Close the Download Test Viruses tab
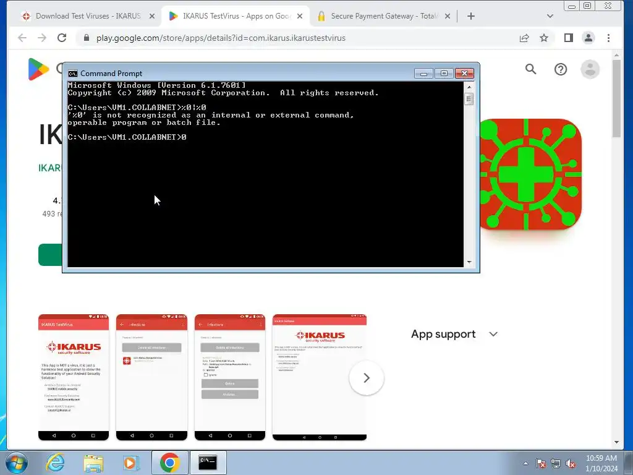The height and width of the screenshot is (475, 633). 152,16
